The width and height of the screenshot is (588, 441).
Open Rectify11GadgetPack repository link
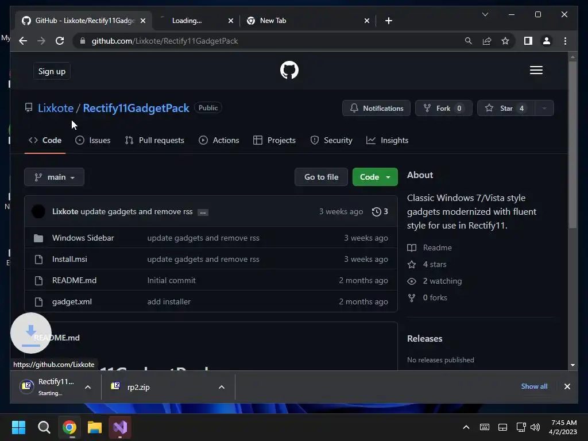click(x=136, y=109)
